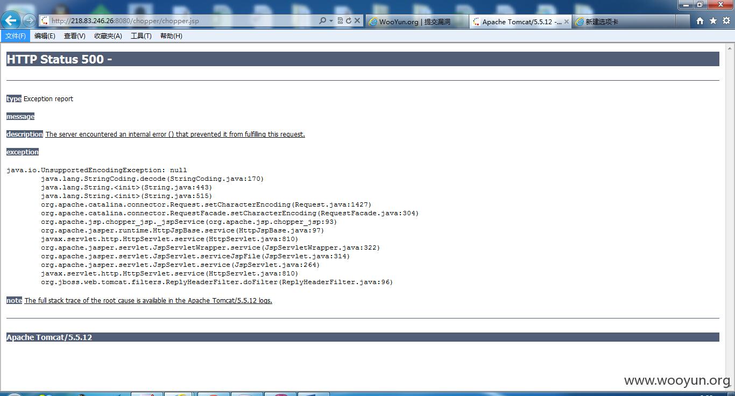Click the 'type' label

coord(14,98)
